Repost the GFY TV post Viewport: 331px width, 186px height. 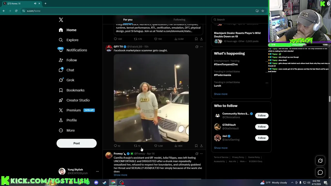pyautogui.click(x=137, y=146)
